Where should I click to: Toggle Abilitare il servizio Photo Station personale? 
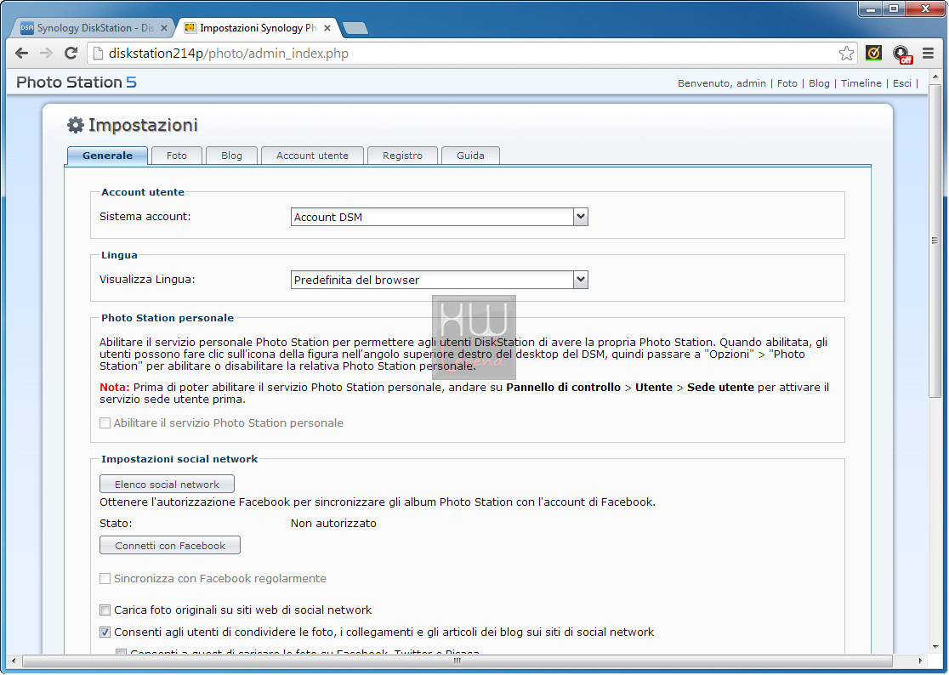tap(105, 423)
